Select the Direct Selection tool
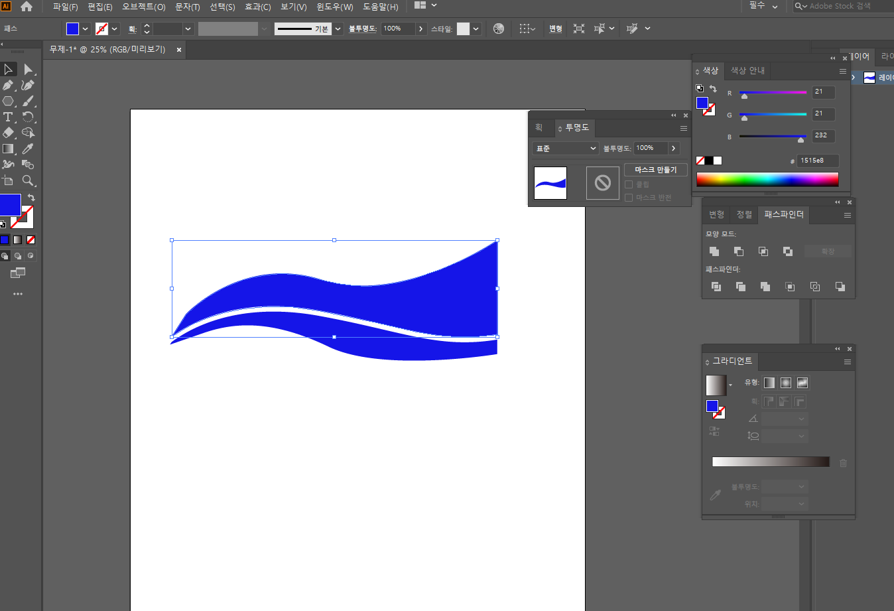This screenshot has width=894, height=611. [x=28, y=69]
